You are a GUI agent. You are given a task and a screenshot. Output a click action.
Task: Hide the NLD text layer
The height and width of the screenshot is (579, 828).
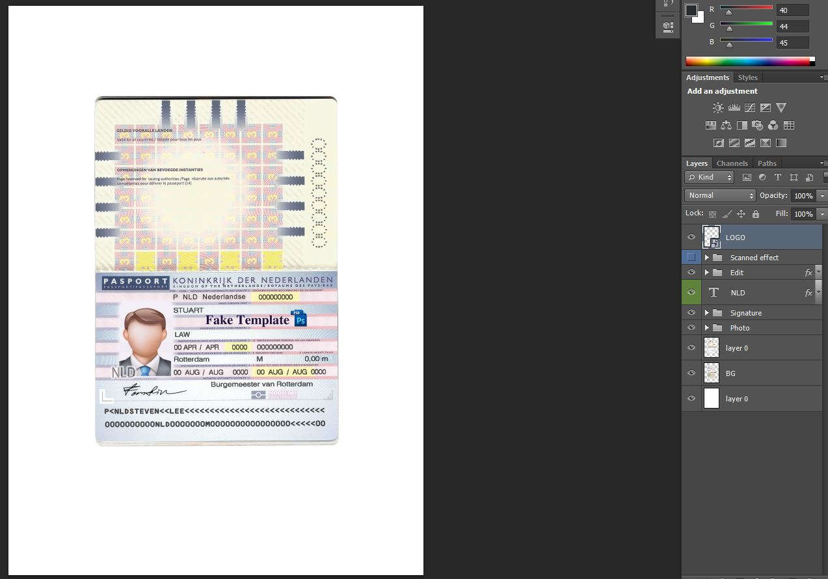[691, 292]
